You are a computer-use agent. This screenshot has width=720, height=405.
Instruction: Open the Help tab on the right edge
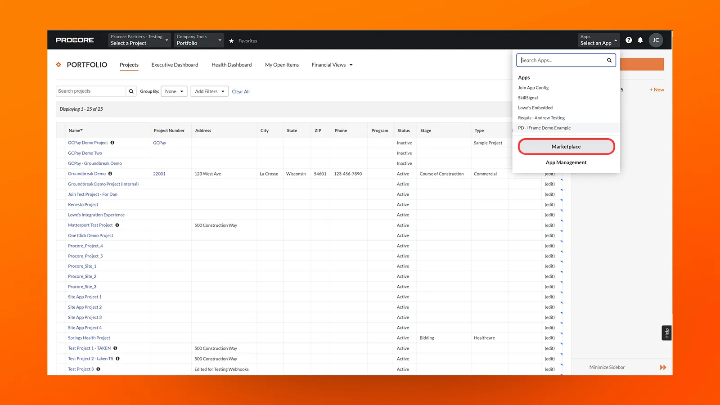pyautogui.click(x=666, y=333)
